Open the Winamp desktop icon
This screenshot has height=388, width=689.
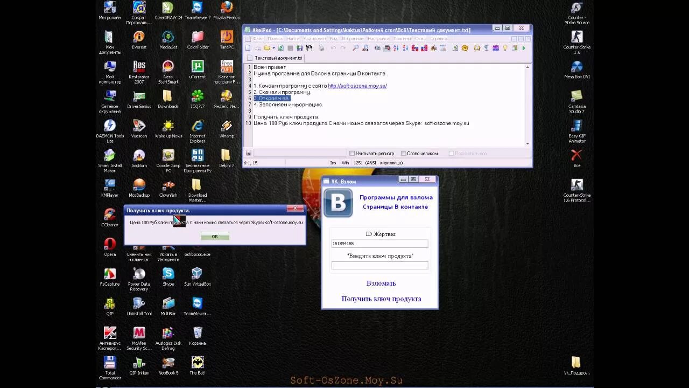pos(227,129)
